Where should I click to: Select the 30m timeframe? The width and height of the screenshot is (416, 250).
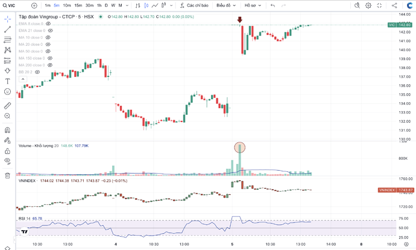(89, 5)
